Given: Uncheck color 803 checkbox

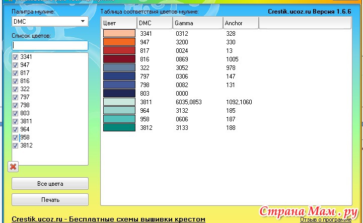Looking at the screenshot, I should 15,113.
